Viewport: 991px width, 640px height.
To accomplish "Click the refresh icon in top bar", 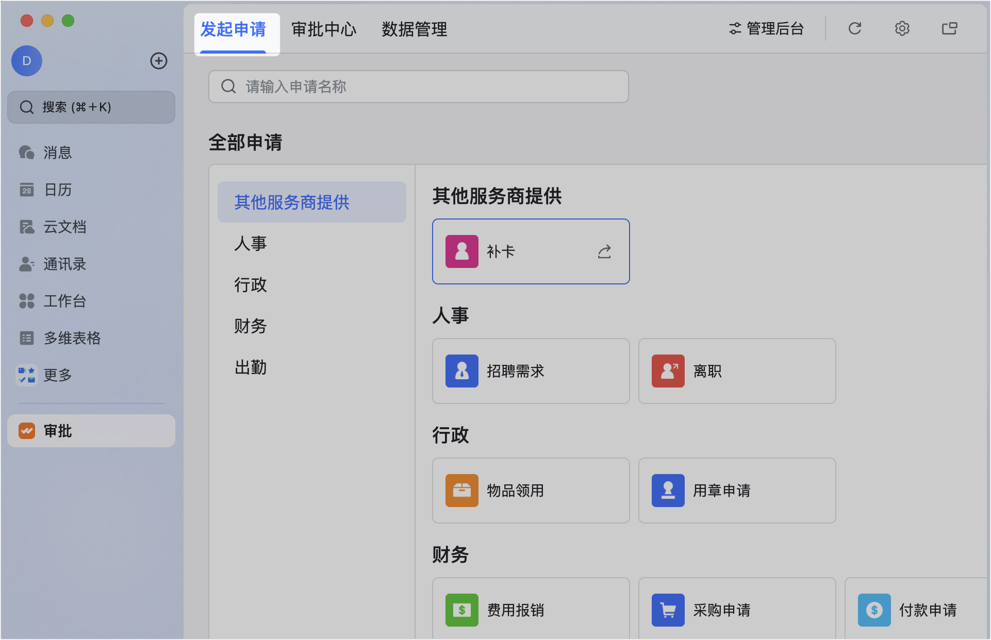I will tap(854, 29).
